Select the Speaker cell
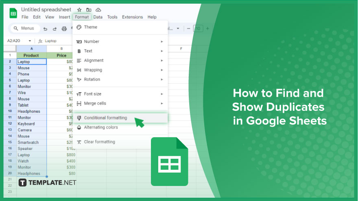The width and height of the screenshot is (358, 201). pos(31,149)
